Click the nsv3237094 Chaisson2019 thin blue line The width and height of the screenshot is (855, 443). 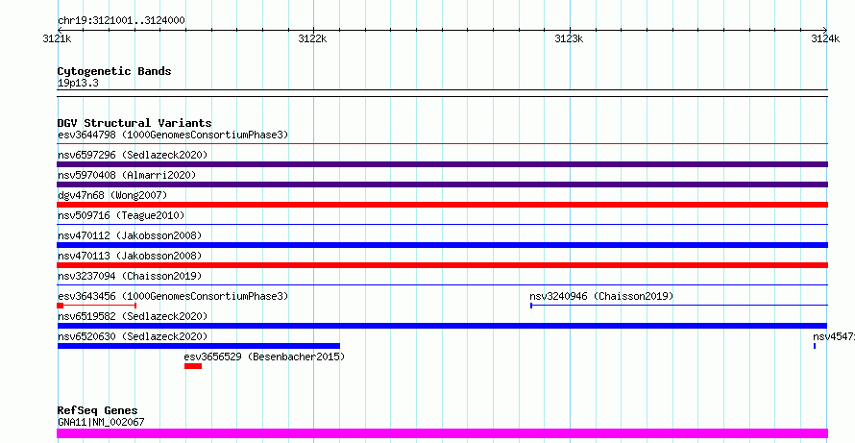click(442, 284)
